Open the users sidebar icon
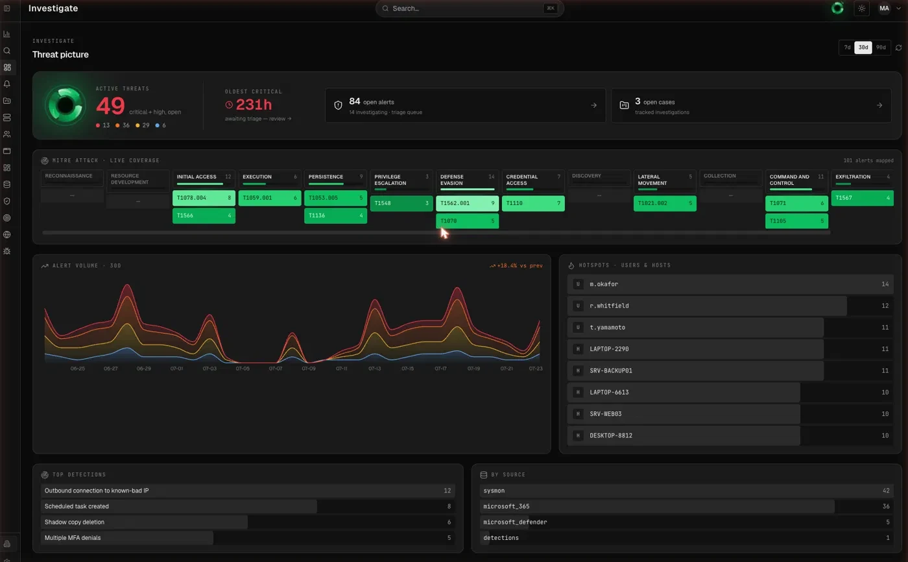 pos(7,134)
